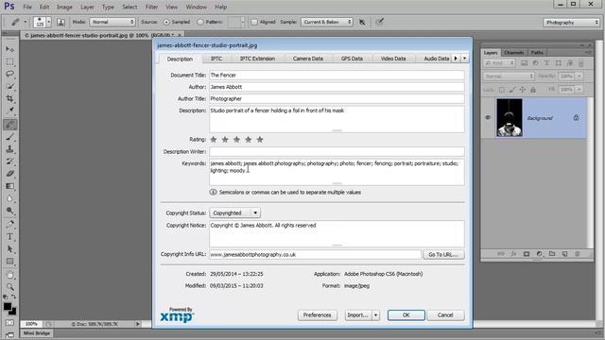Click the Go To URL button
Screen dimensions: 605x340
[x=443, y=254]
